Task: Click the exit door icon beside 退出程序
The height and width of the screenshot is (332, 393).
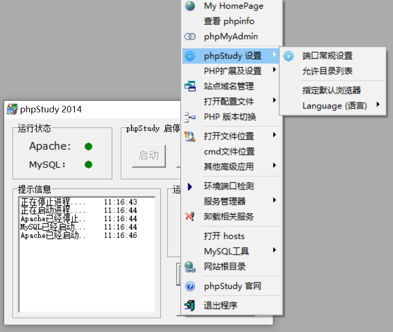Action: pyautogui.click(x=190, y=306)
